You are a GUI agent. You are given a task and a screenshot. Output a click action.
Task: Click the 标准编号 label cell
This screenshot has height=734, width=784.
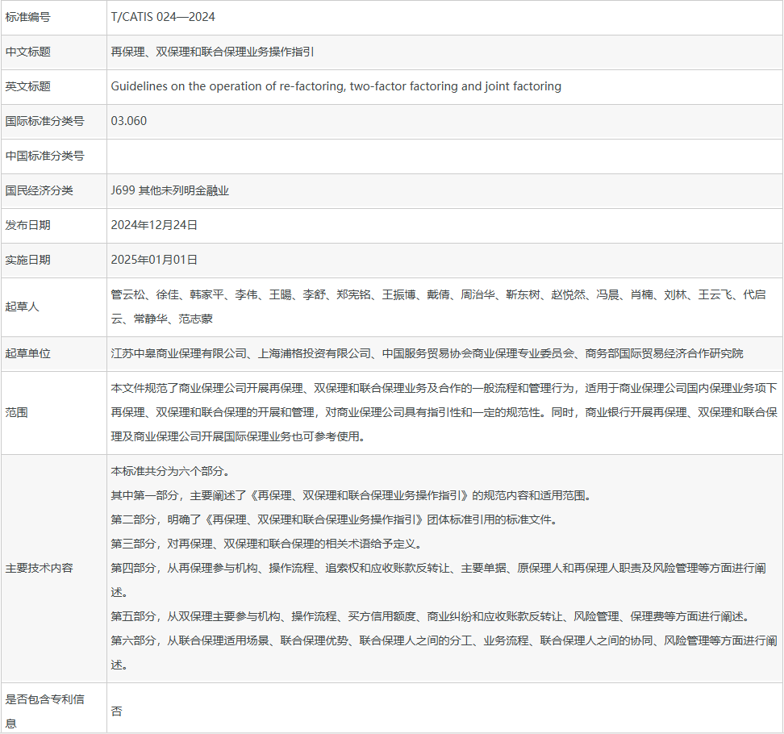(x=28, y=17)
